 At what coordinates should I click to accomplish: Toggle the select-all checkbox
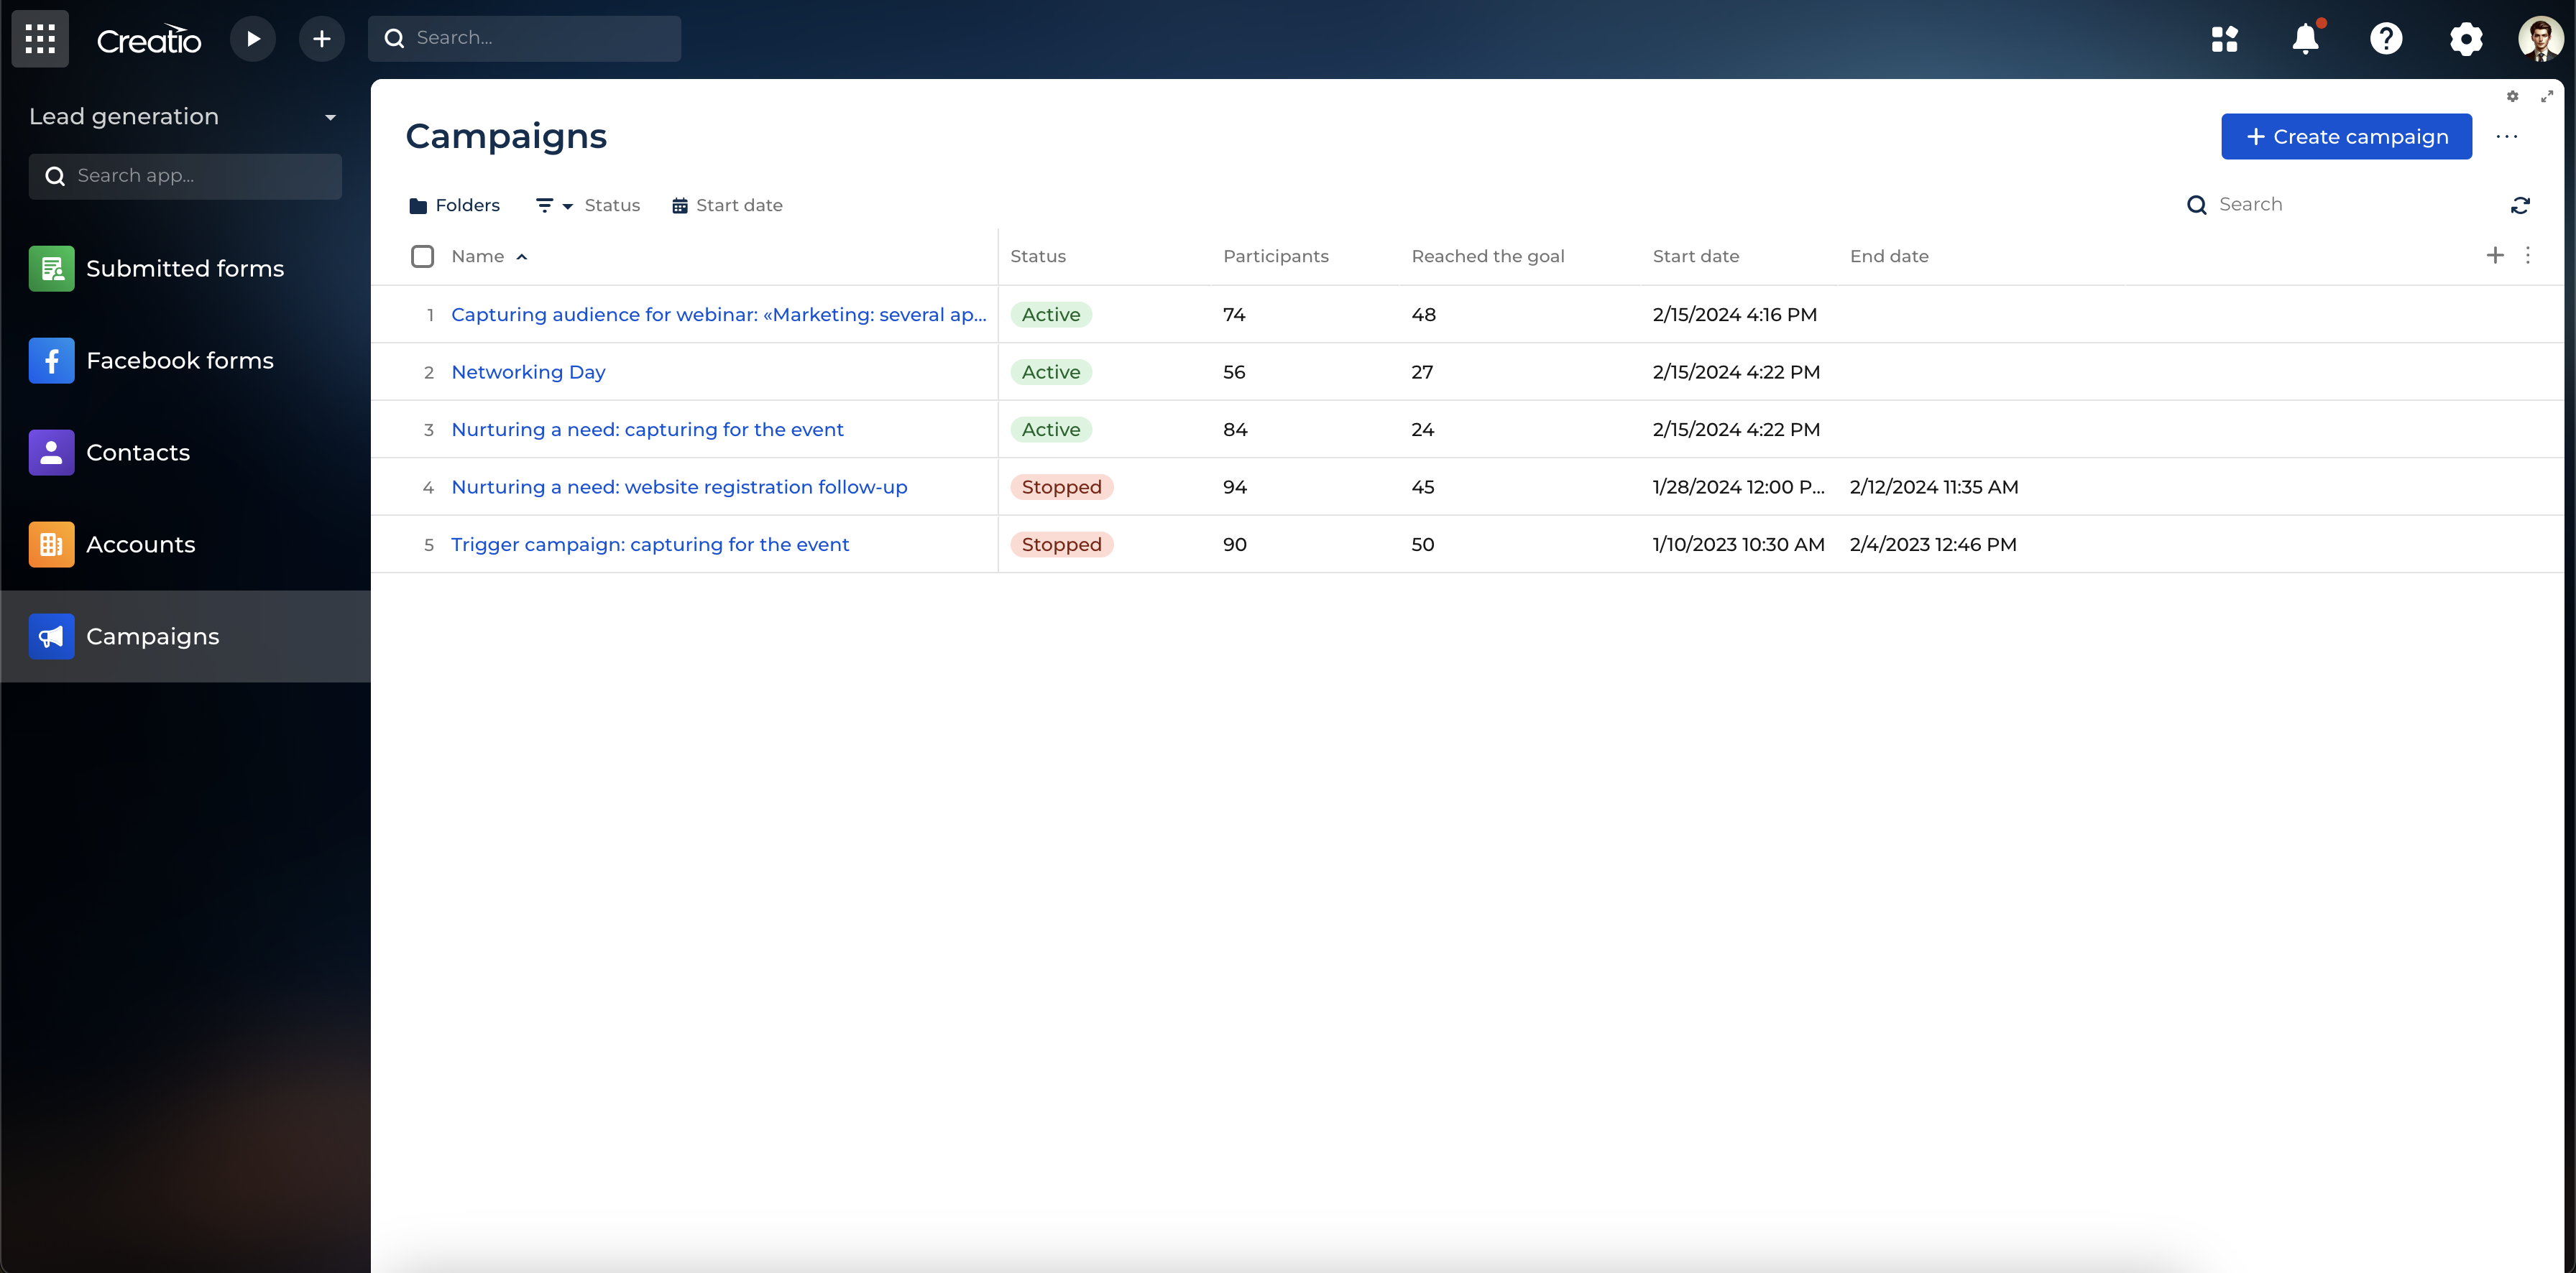click(422, 256)
